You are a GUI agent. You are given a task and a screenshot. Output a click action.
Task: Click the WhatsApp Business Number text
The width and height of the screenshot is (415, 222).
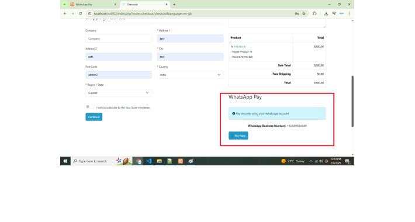click(277, 126)
